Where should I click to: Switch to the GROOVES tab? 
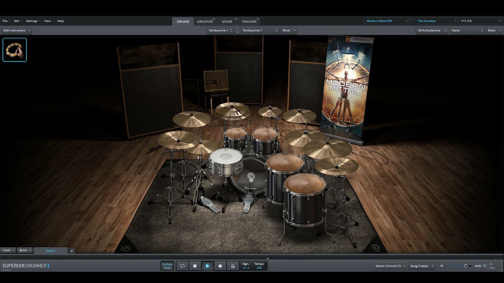coord(205,22)
